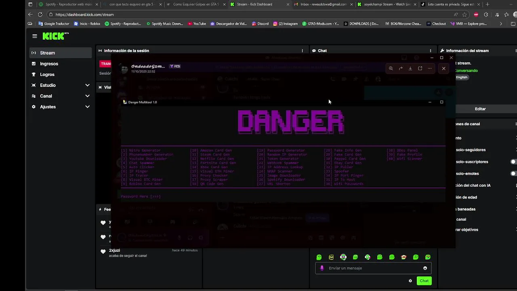Open the Descargador de Vid bookmark
The height and width of the screenshot is (291, 517).
coord(228,24)
